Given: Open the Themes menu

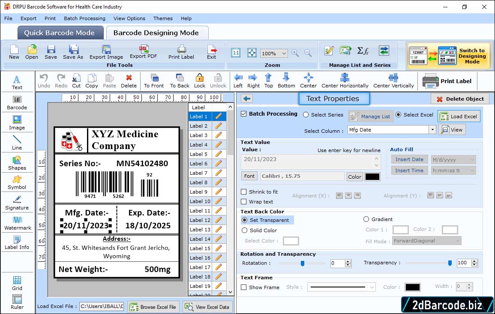Looking at the screenshot, I should pyautogui.click(x=163, y=18).
